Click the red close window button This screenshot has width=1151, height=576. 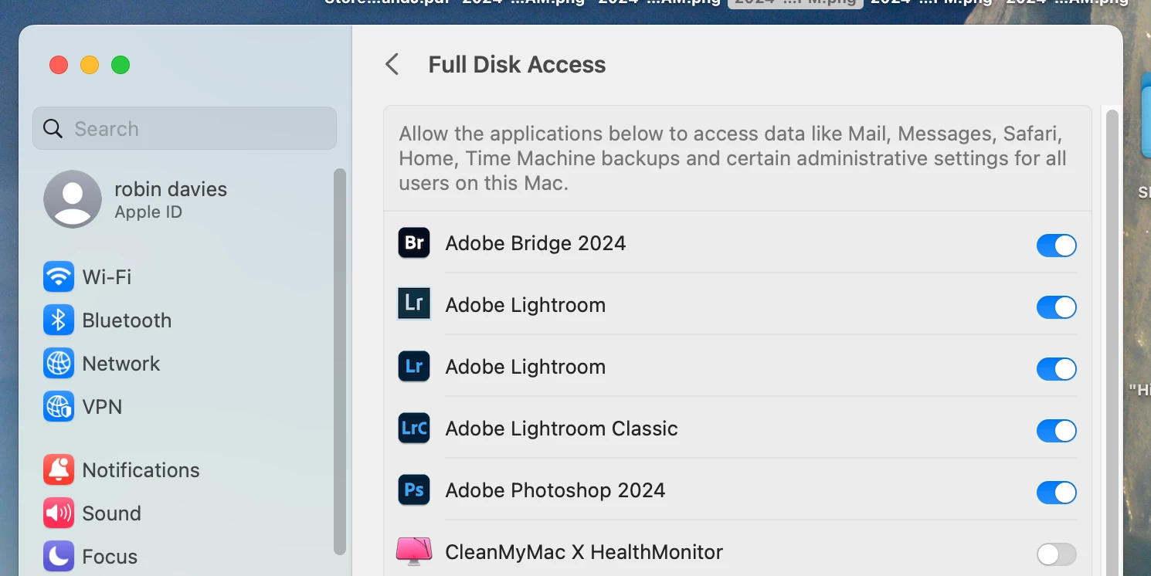click(x=59, y=65)
